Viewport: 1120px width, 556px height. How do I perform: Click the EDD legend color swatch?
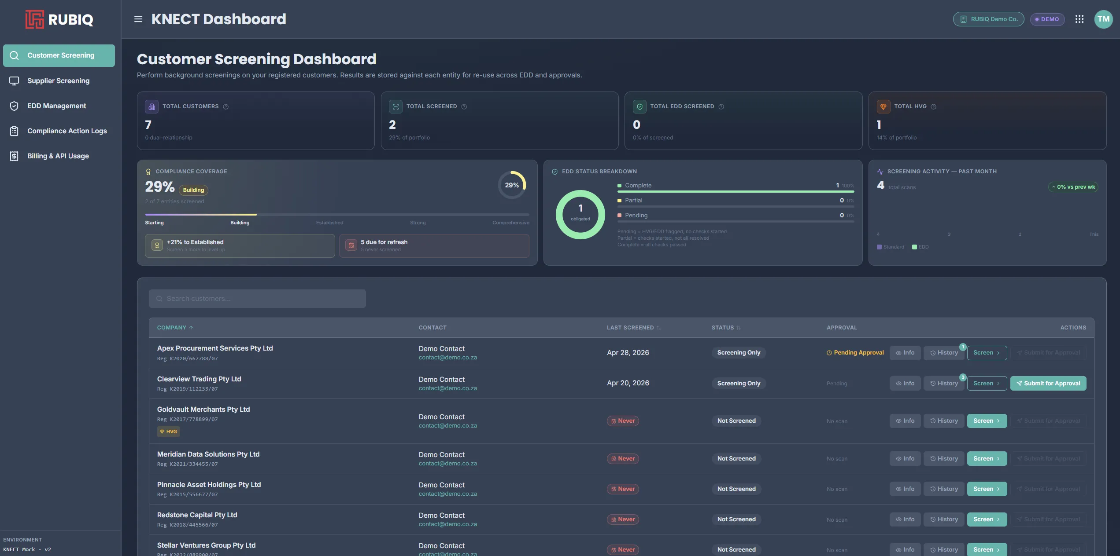click(914, 247)
